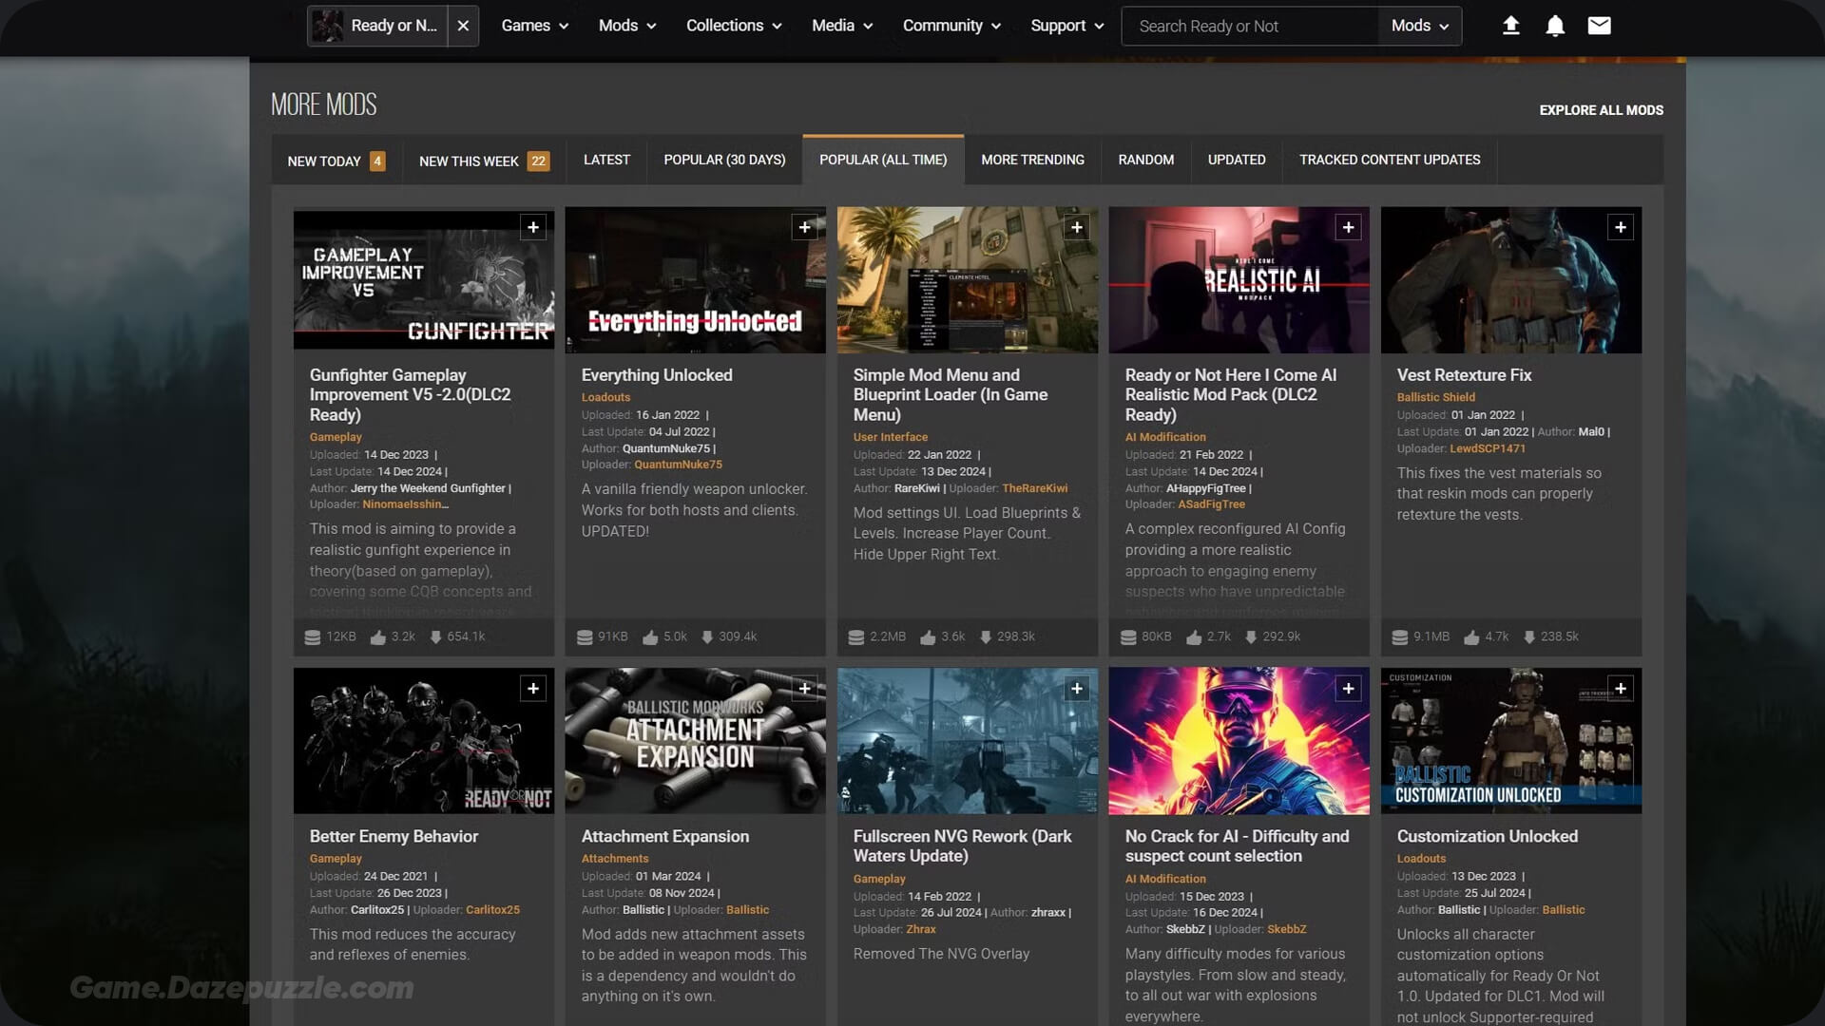Add Everything Unlocked mod via plus icon

[x=805, y=227]
